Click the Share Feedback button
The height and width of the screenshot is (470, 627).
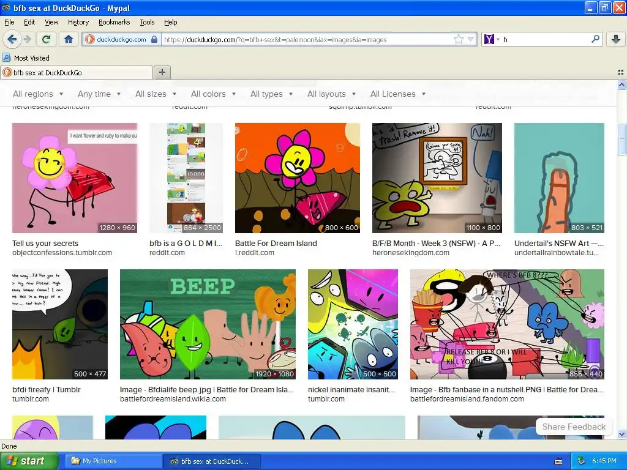(574, 427)
